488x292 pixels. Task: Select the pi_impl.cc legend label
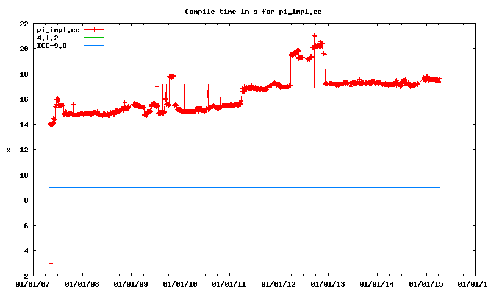point(58,30)
